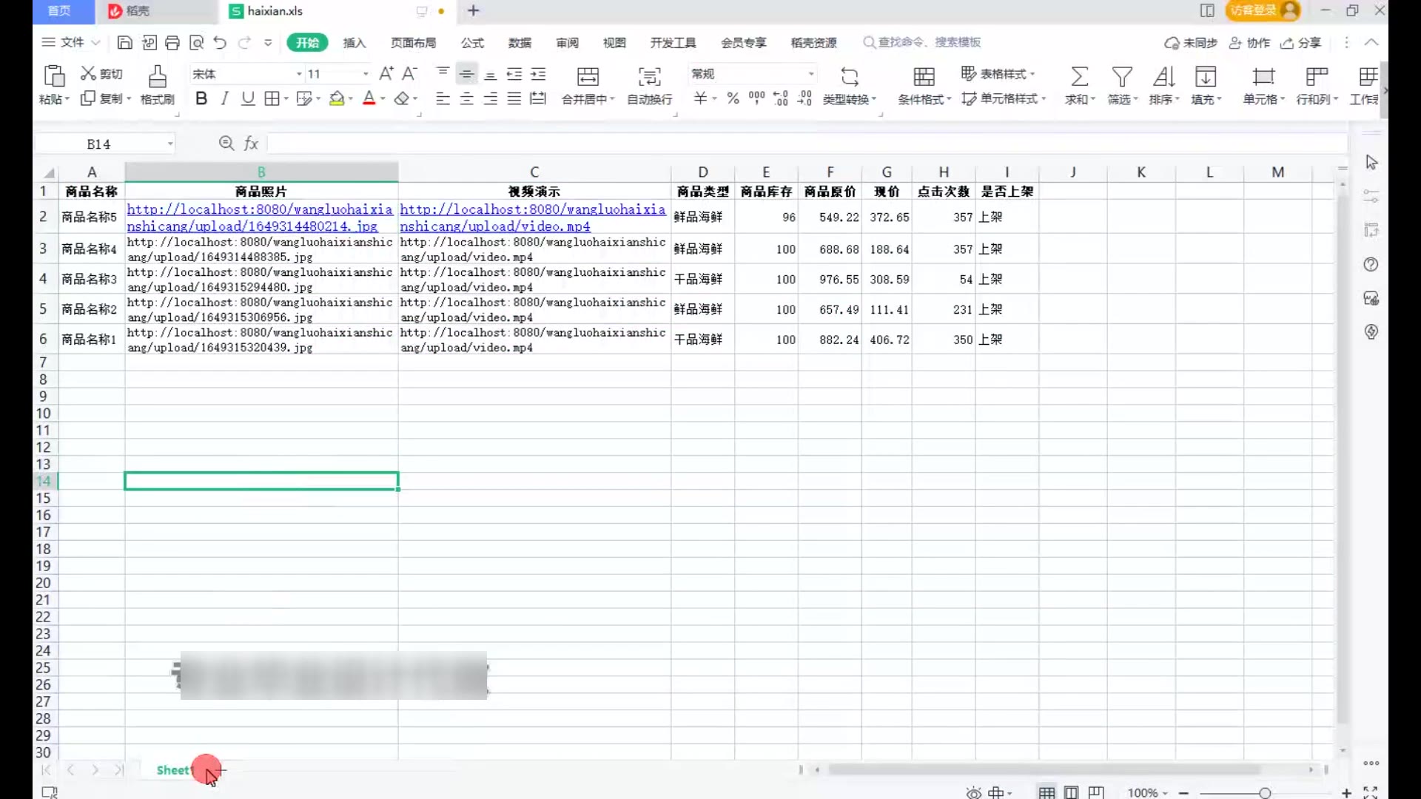Open the Name Box dropdown arrow
The width and height of the screenshot is (1421, 799).
170,144
